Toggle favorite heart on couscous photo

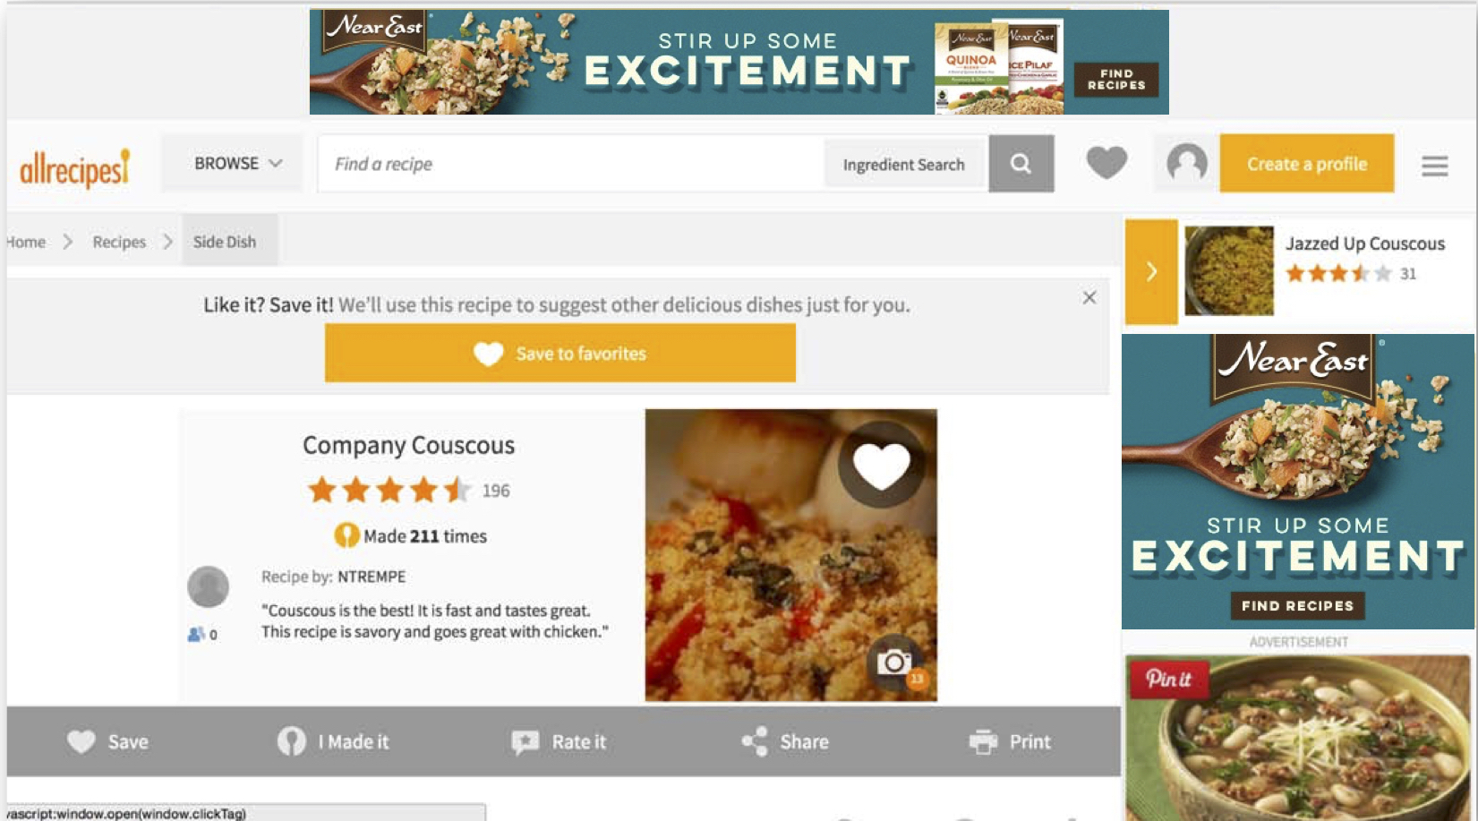[882, 465]
